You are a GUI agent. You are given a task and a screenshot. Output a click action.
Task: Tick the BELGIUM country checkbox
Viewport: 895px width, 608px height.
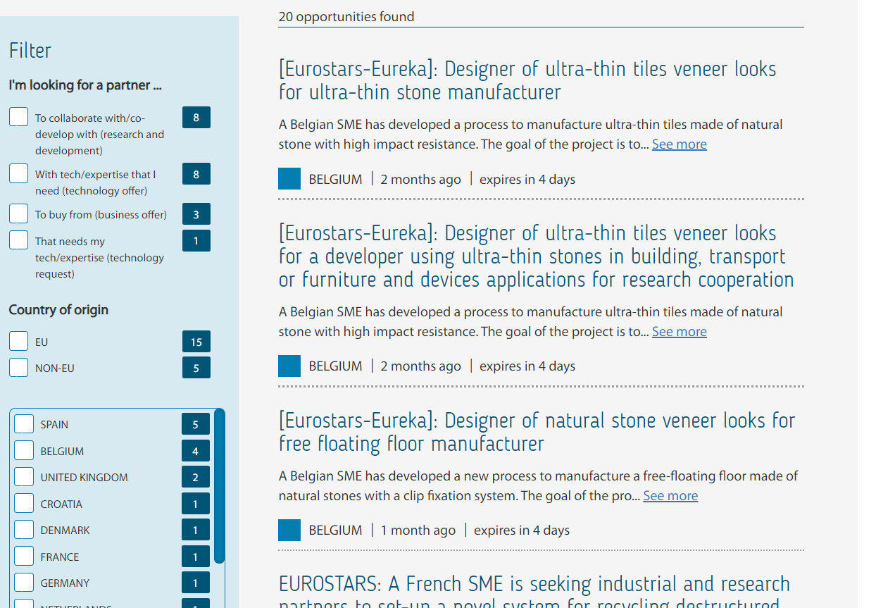24,450
